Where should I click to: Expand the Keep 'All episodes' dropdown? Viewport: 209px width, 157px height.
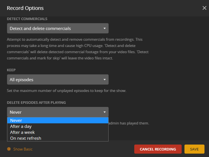click(x=58, y=80)
